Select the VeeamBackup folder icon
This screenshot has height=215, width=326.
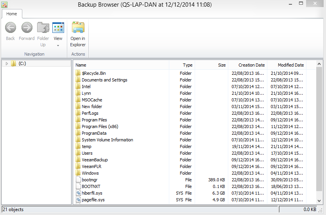pos(78,160)
